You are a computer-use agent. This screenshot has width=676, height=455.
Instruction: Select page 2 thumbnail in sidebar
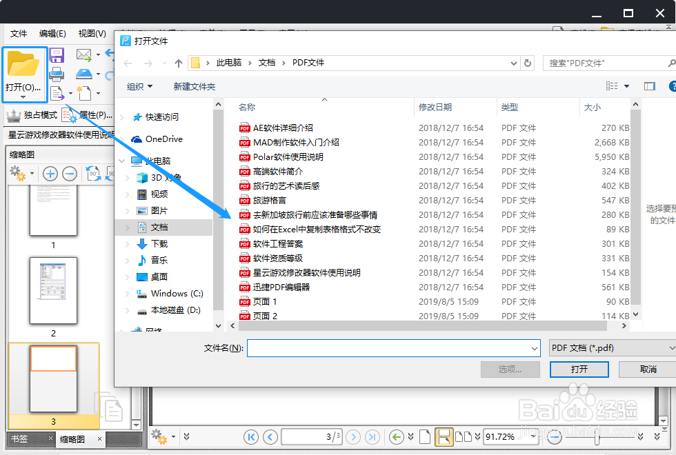(53, 292)
